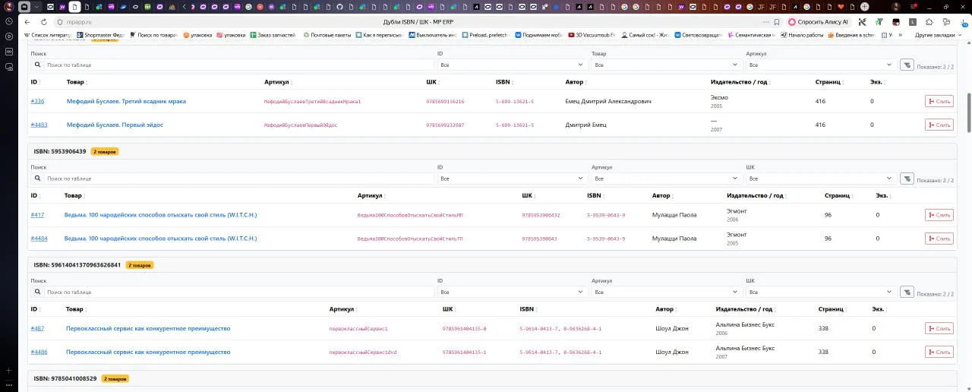The height and width of the screenshot is (392, 972).
Task: Open Первоклассный сервис link in row #487
Action: tap(148, 328)
